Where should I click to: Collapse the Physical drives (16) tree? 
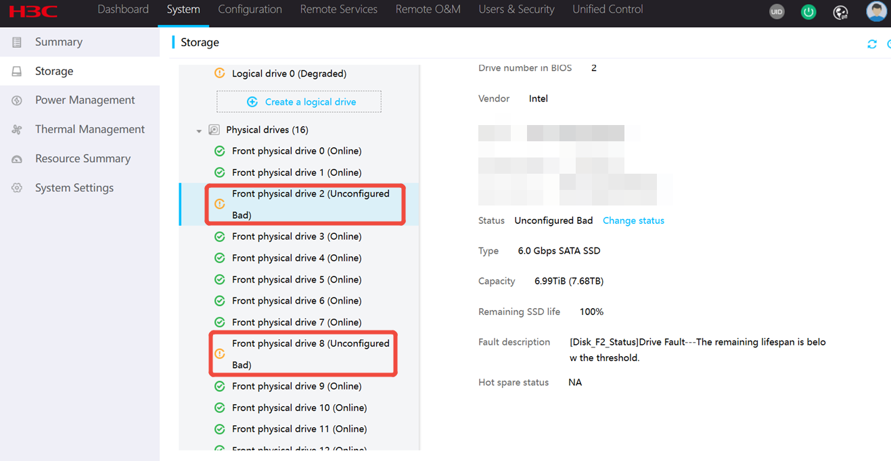[x=199, y=130]
